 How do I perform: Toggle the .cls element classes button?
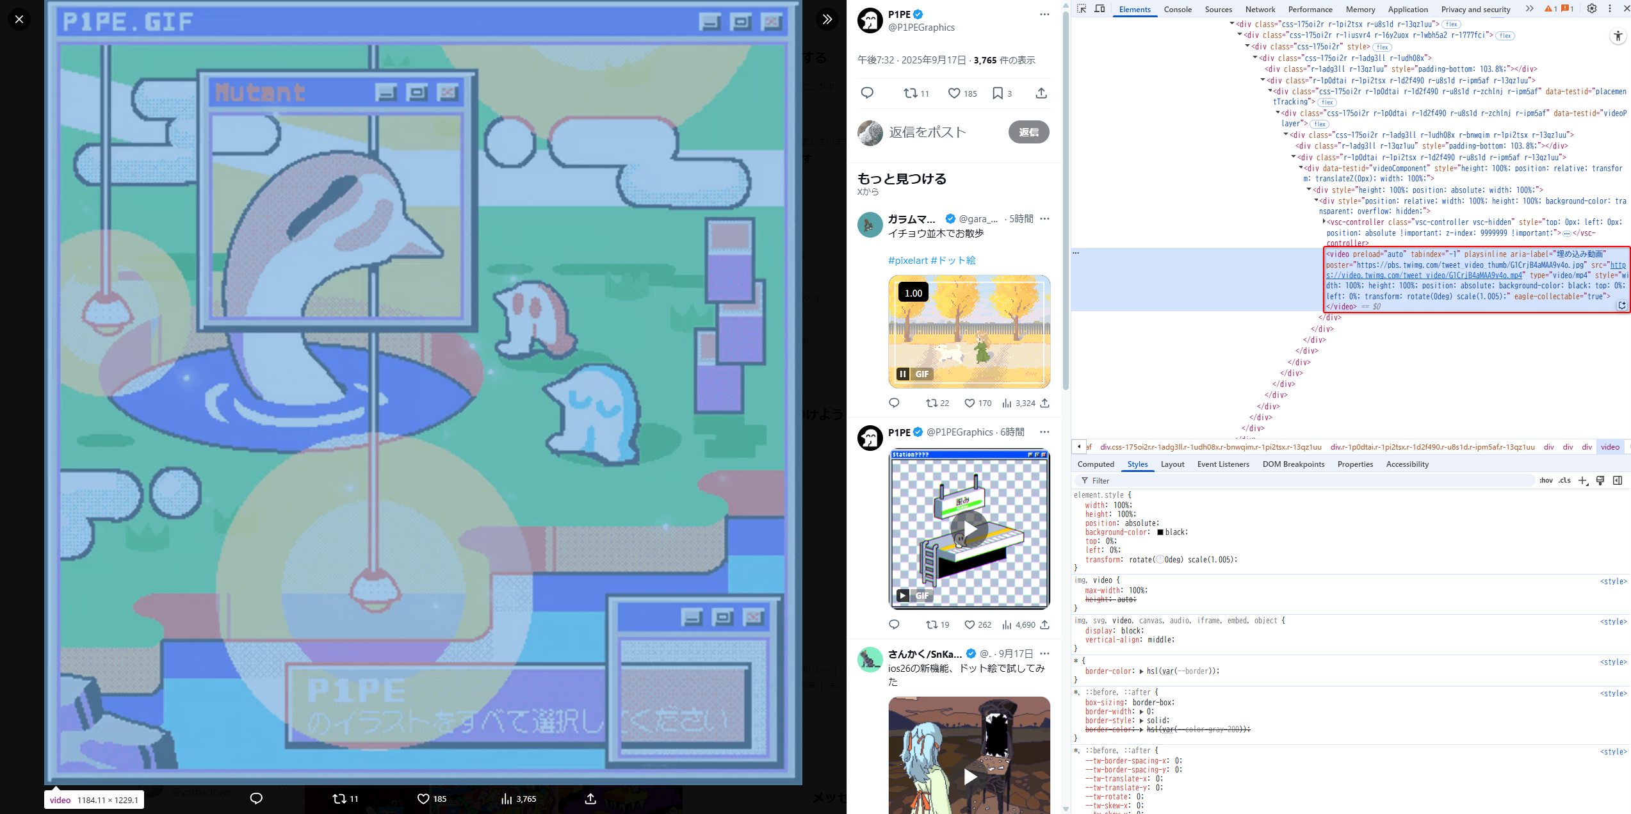pyautogui.click(x=1564, y=480)
